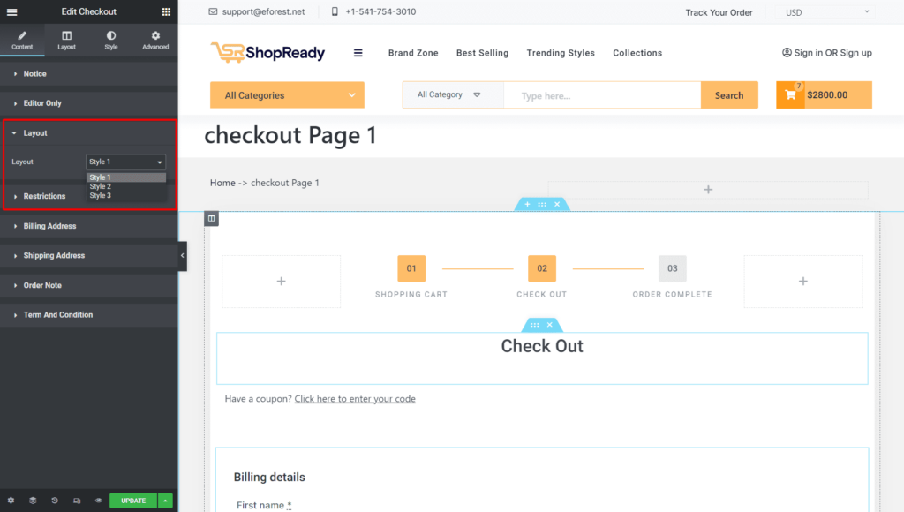Open the History icon
Viewport: 904px width, 512px height.
[x=55, y=501]
